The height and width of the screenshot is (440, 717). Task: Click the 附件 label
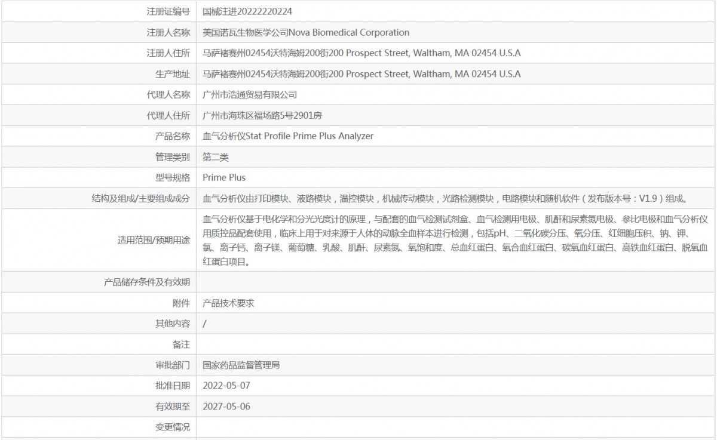pyautogui.click(x=181, y=303)
